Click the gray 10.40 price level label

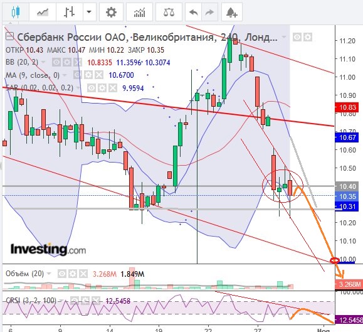click(x=347, y=186)
